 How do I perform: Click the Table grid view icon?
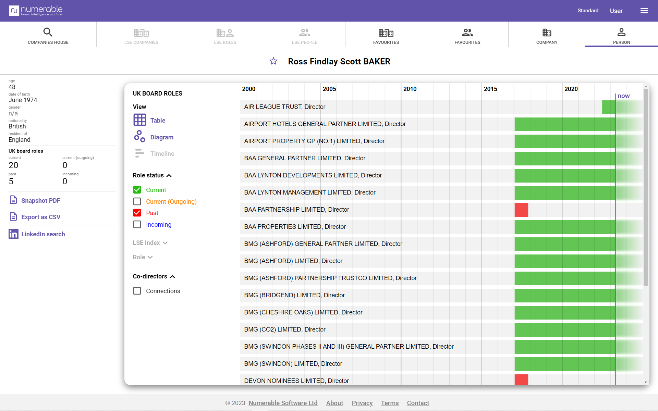click(140, 120)
